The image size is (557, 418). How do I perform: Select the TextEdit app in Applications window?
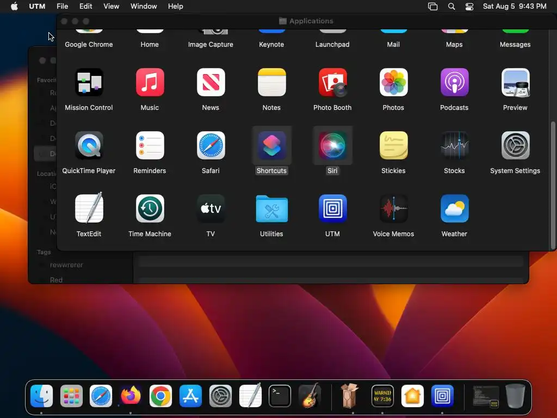click(x=89, y=208)
